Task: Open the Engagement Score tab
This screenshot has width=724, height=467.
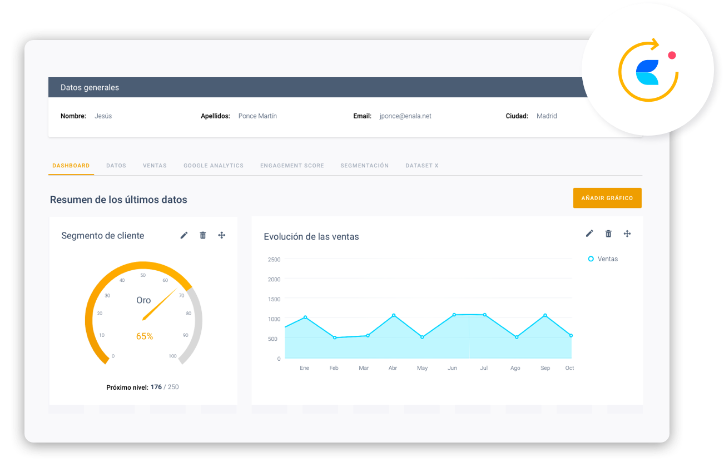Action: click(x=292, y=166)
